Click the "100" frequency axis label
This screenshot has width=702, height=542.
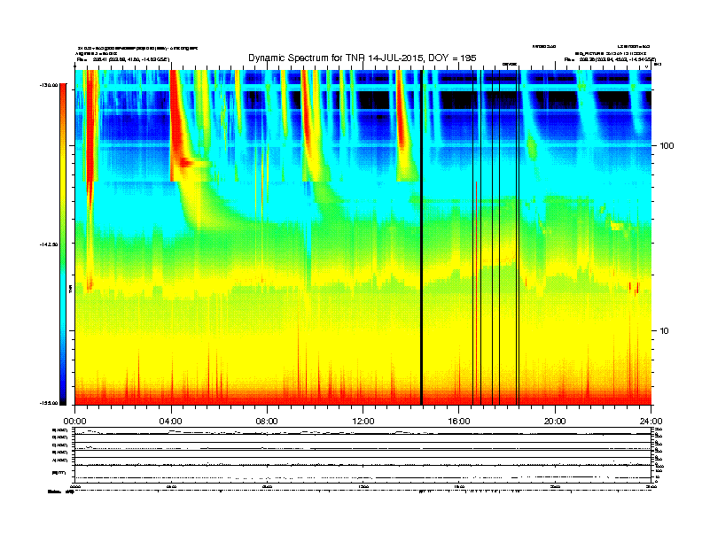(667, 146)
